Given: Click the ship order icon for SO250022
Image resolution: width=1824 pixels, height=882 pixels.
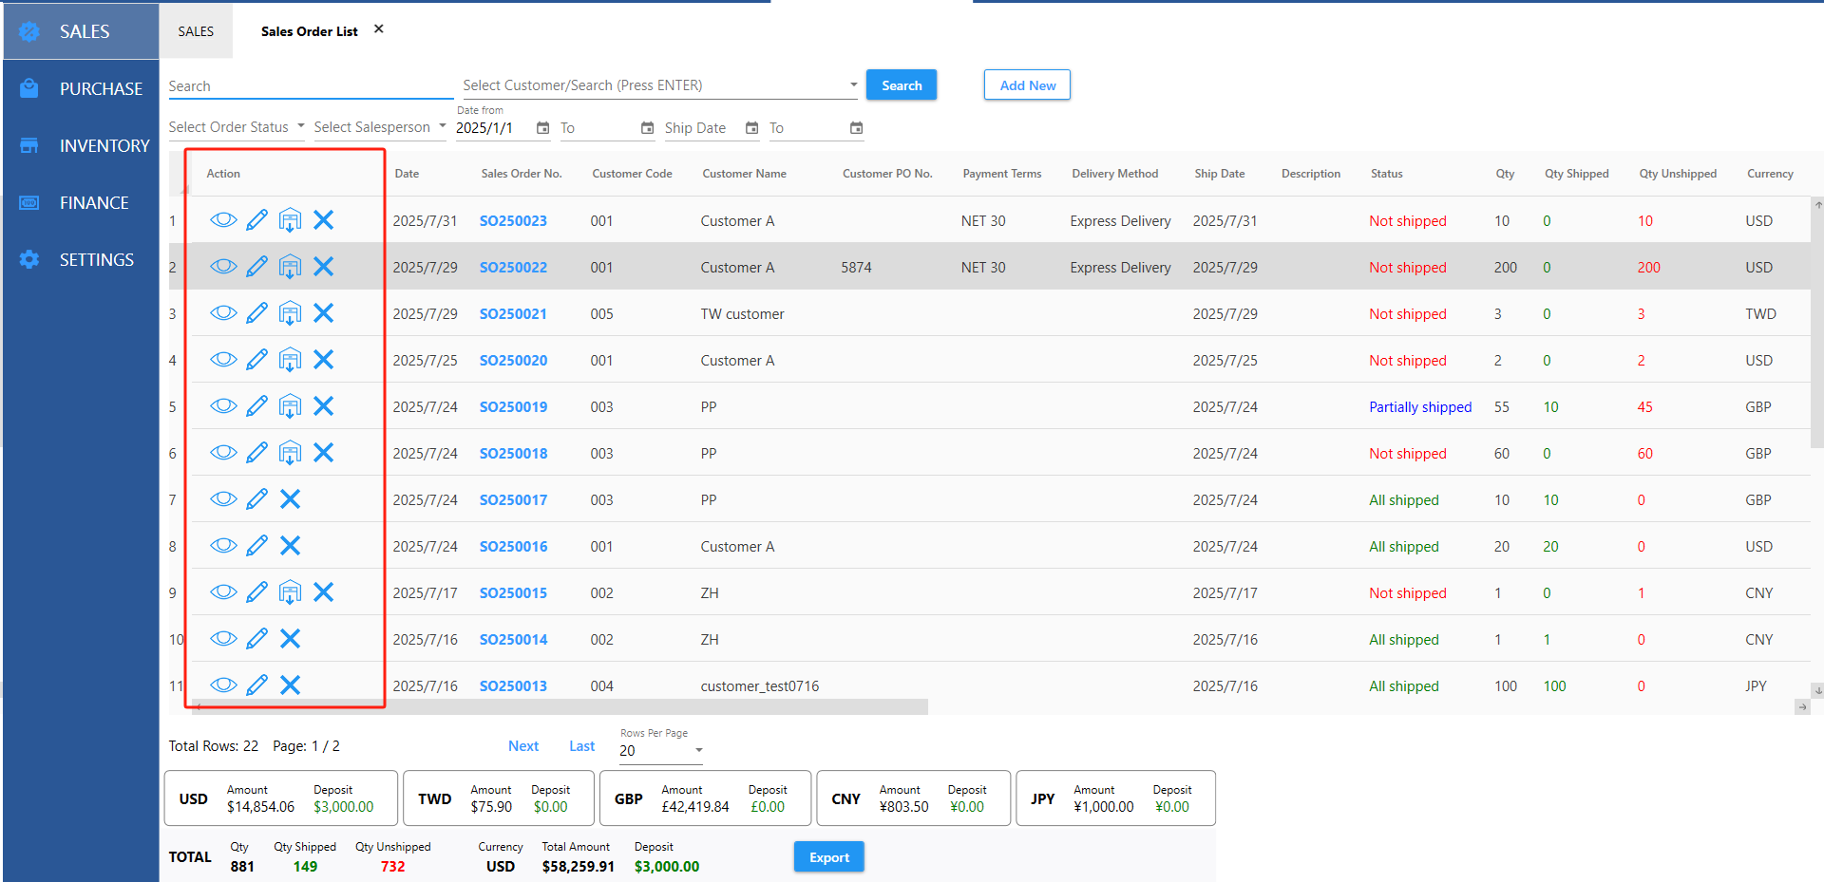Looking at the screenshot, I should click(290, 267).
